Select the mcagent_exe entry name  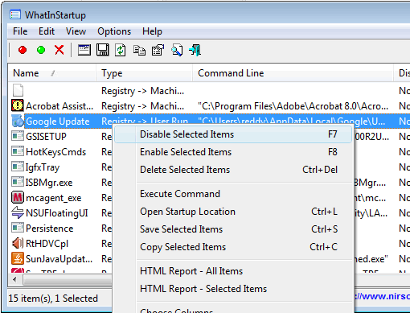click(x=54, y=198)
